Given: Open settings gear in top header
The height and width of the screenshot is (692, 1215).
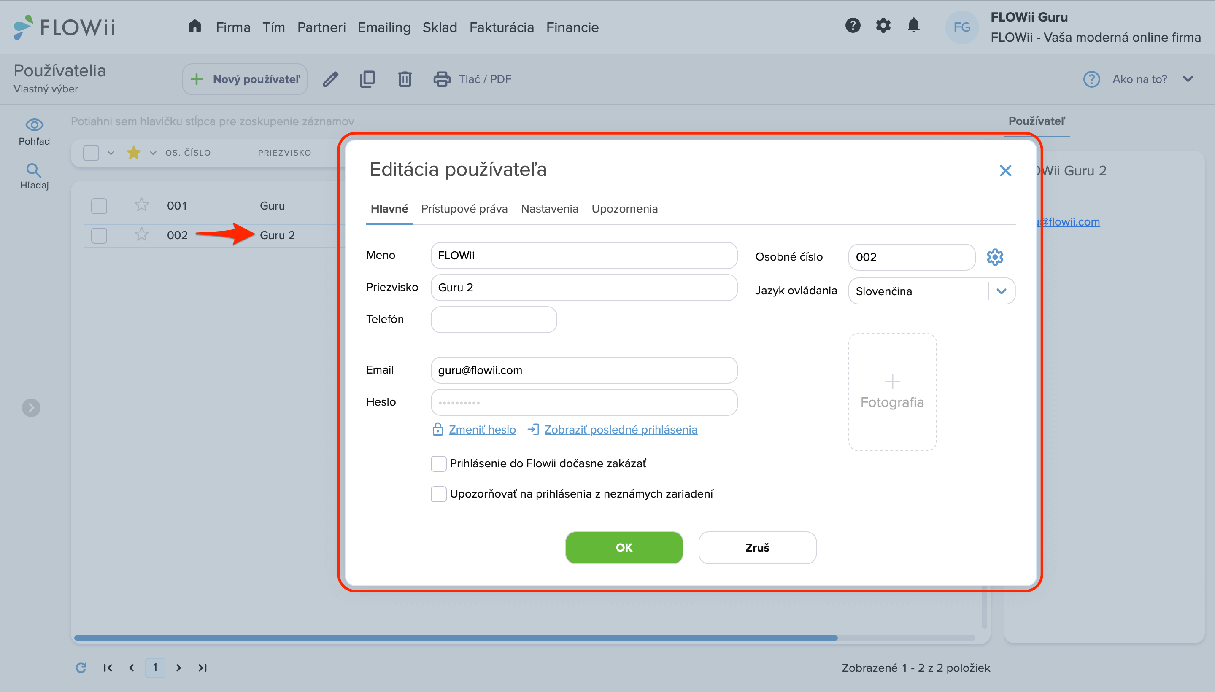Looking at the screenshot, I should point(883,25).
